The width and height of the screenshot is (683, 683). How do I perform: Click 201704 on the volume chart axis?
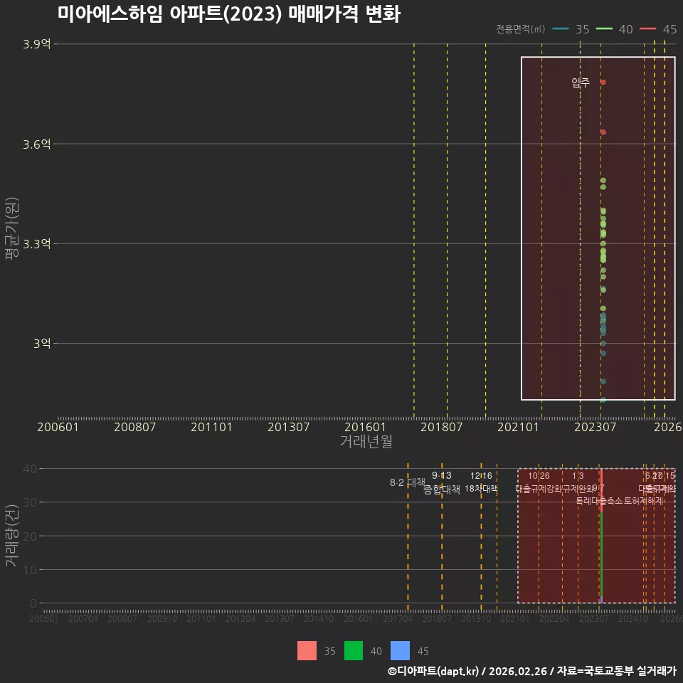coord(398,618)
